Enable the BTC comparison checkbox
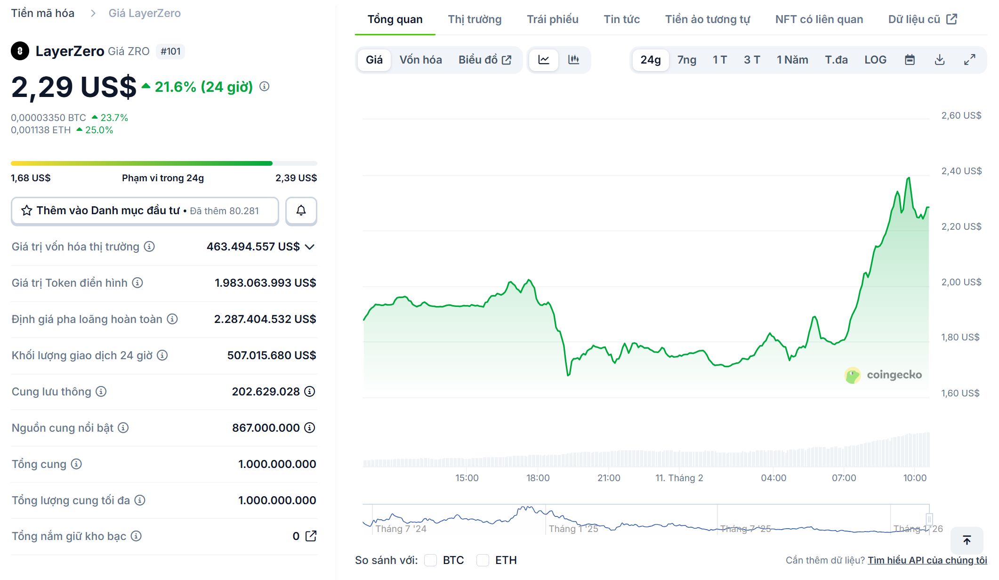999x580 pixels. [430, 560]
